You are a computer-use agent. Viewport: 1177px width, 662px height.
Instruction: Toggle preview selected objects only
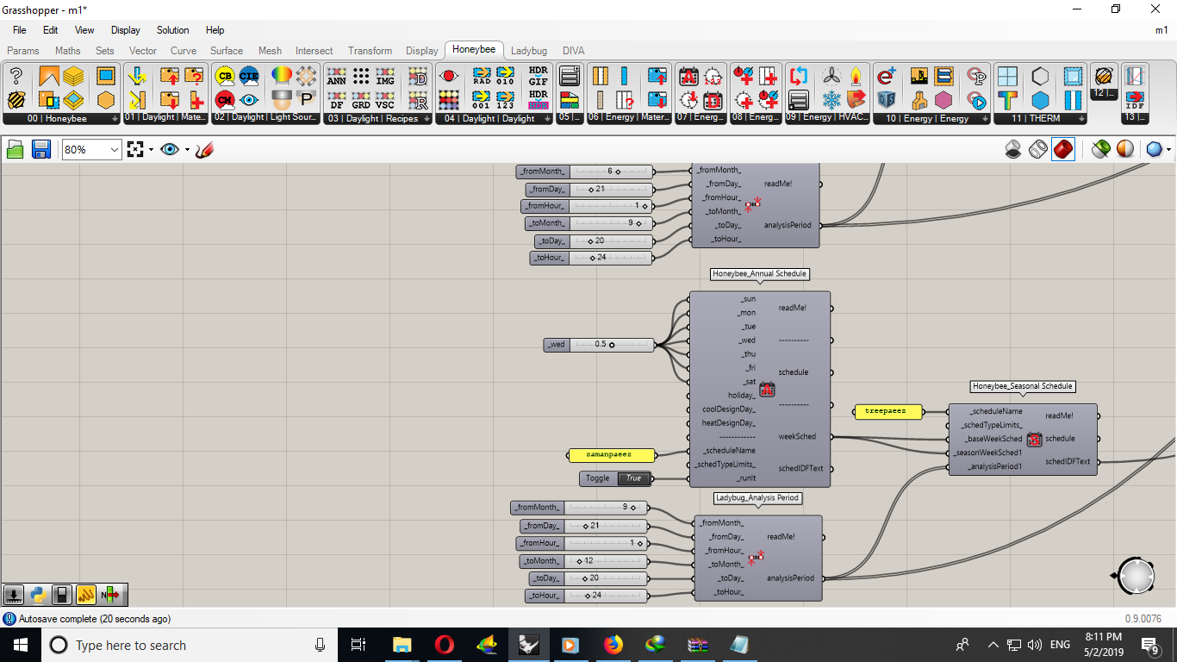point(1100,149)
